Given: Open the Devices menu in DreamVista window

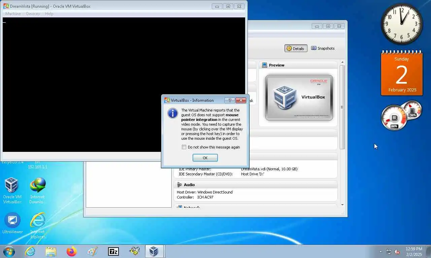Looking at the screenshot, I should coord(33,14).
